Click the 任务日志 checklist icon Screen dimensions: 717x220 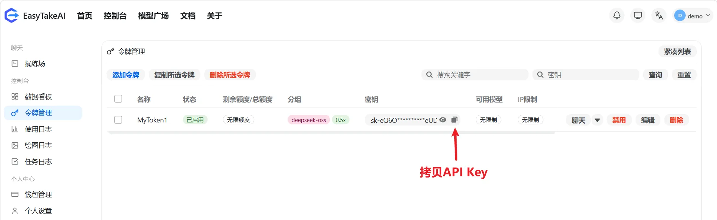(x=15, y=161)
